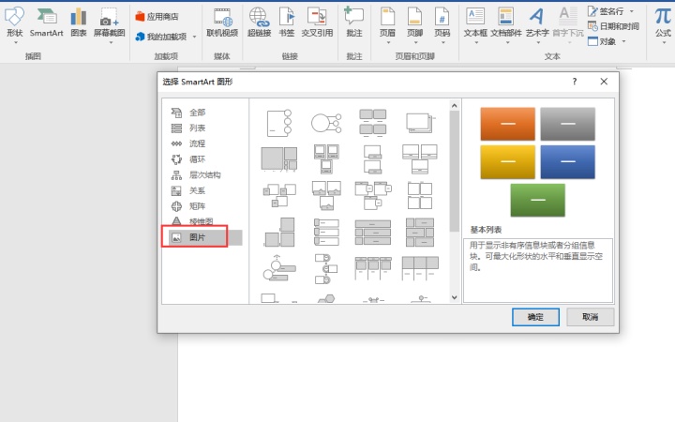Click the 基本列表 layout name
Image resolution: width=675 pixels, height=422 pixels.
[x=486, y=230]
